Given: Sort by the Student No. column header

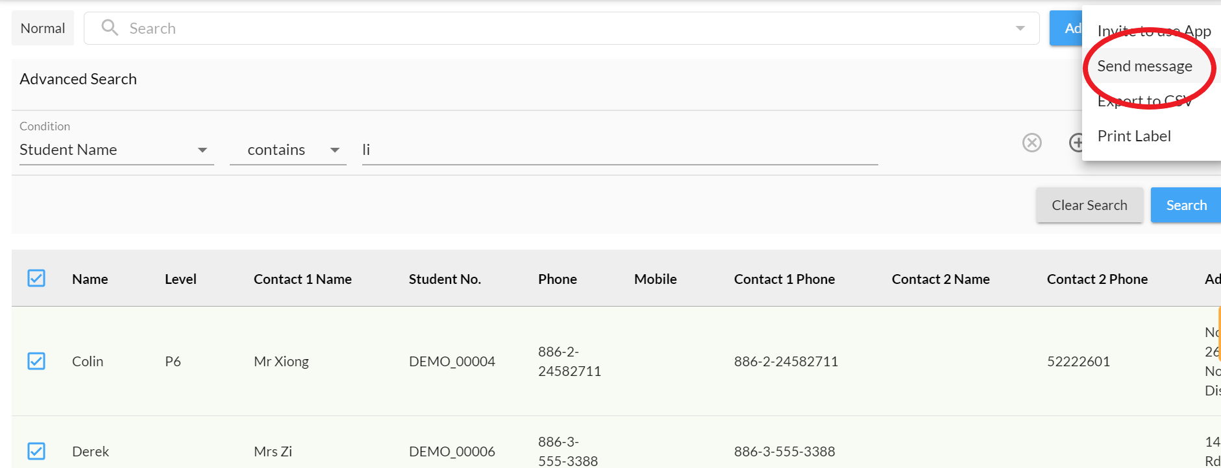Looking at the screenshot, I should (x=445, y=279).
